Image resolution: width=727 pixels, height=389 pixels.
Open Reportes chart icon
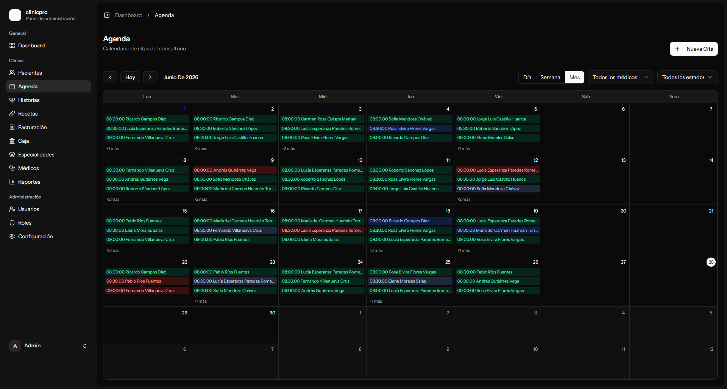click(x=12, y=182)
